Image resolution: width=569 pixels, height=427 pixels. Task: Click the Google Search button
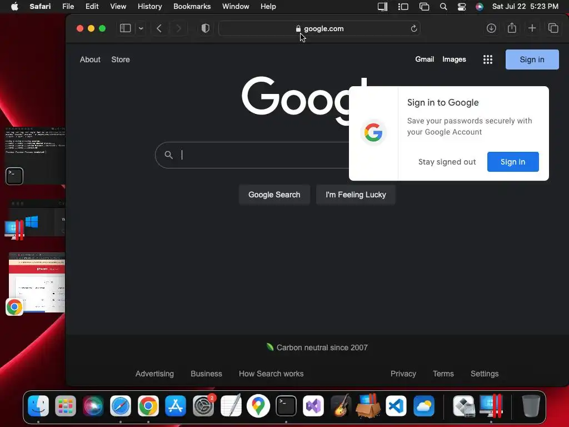coord(274,195)
